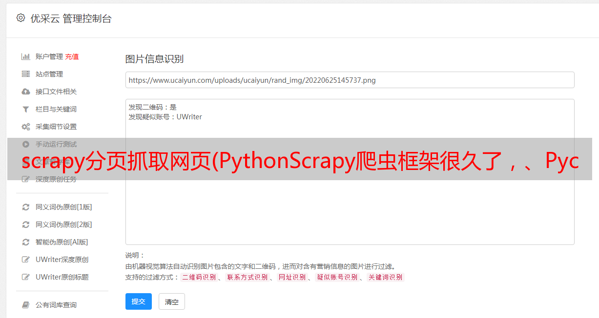The height and width of the screenshot is (318, 599).
Task: Click the 网址识别 tag
Action: pyautogui.click(x=292, y=277)
